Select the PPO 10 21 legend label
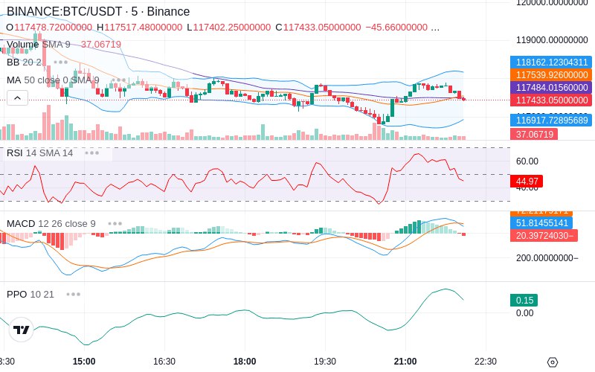The image size is (595, 372). pos(30,294)
